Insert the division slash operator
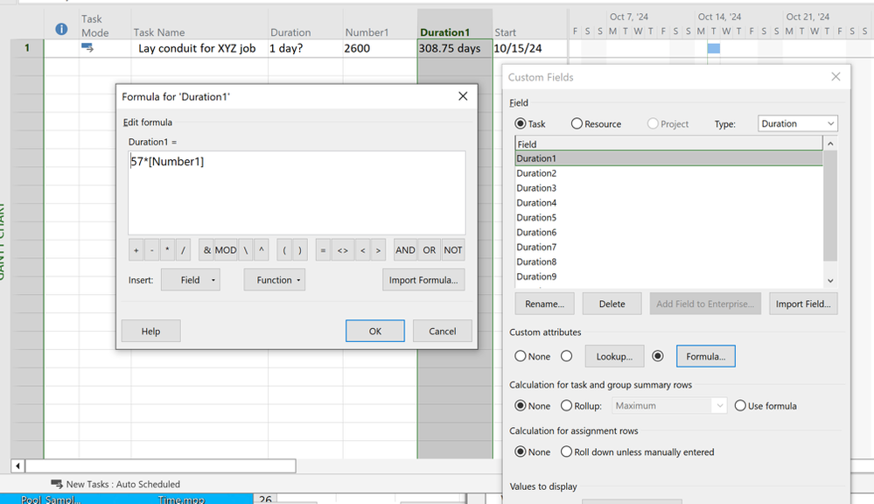 (183, 250)
